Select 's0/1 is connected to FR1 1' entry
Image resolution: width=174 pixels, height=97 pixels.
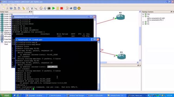(x=155, y=20)
